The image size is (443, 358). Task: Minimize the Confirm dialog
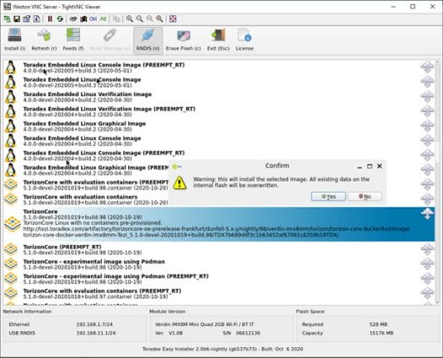click(359, 166)
